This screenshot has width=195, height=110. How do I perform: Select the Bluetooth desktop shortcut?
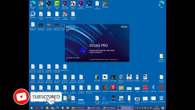tap(153, 89)
